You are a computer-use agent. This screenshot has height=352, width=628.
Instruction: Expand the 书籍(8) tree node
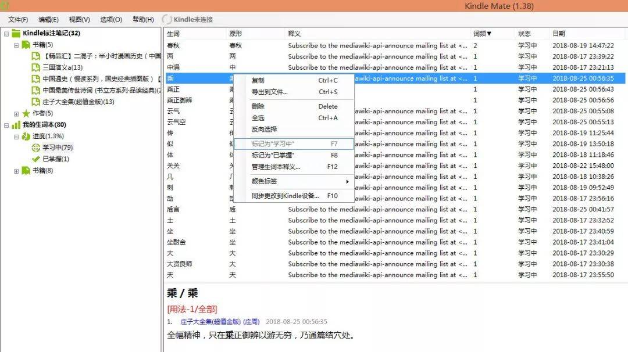coord(16,171)
